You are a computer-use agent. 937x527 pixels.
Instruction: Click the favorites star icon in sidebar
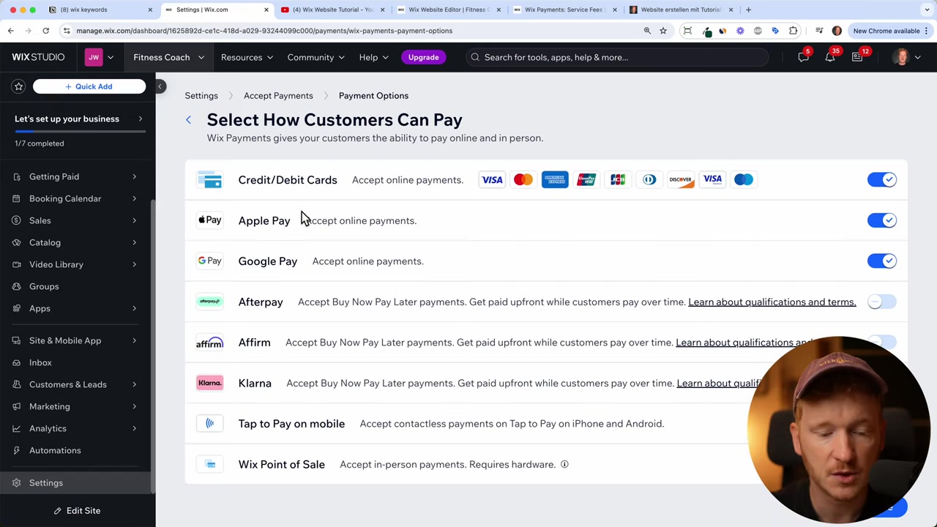coord(19,86)
